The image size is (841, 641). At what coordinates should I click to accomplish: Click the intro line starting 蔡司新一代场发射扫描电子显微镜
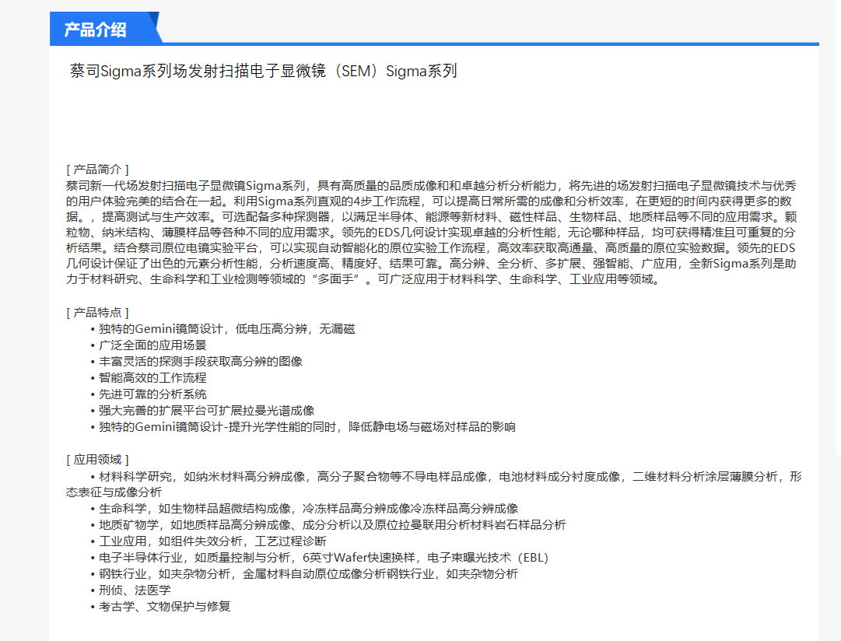tap(431, 186)
